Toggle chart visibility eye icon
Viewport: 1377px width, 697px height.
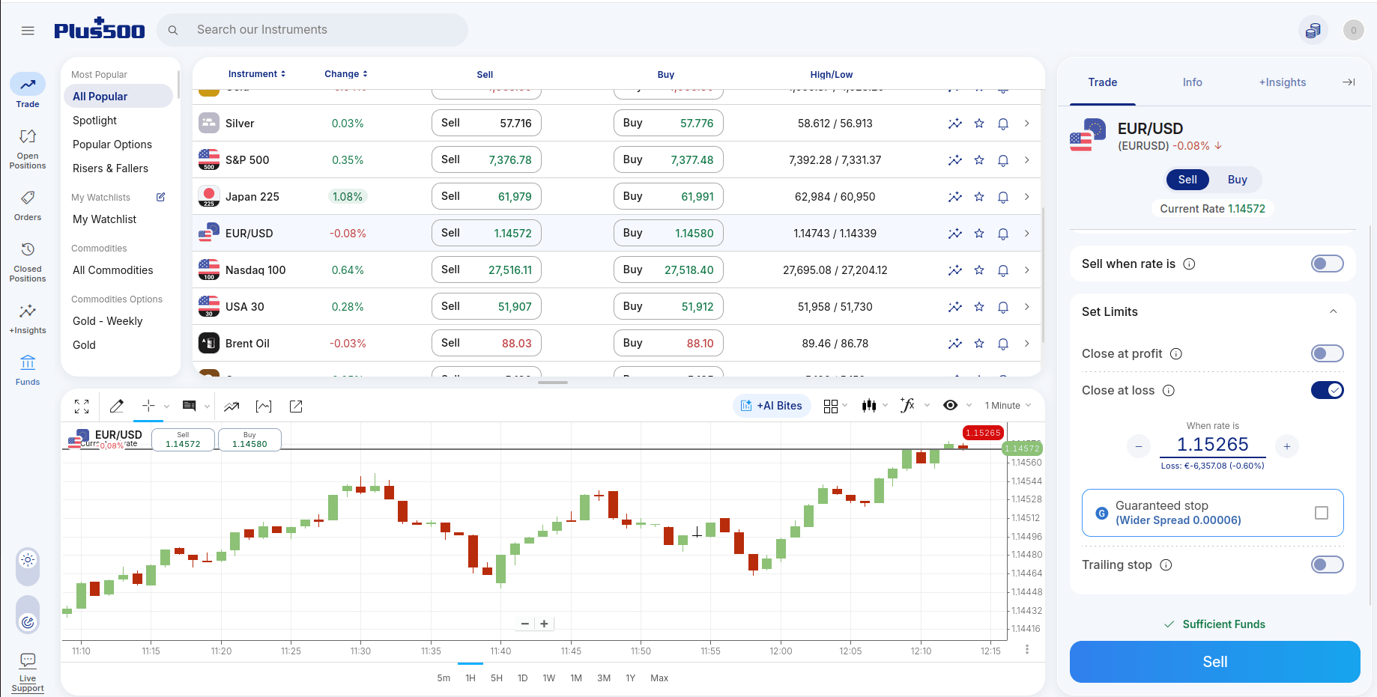950,405
